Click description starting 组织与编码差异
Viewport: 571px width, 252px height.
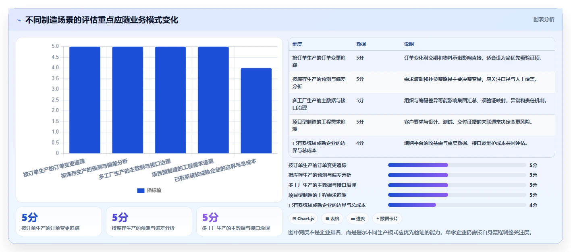pos(475,100)
